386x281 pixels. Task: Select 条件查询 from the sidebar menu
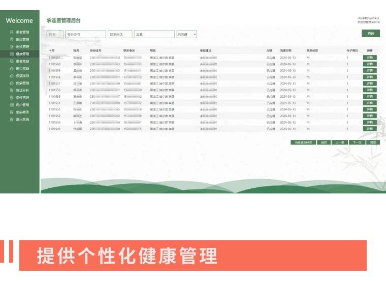[x=22, y=97]
